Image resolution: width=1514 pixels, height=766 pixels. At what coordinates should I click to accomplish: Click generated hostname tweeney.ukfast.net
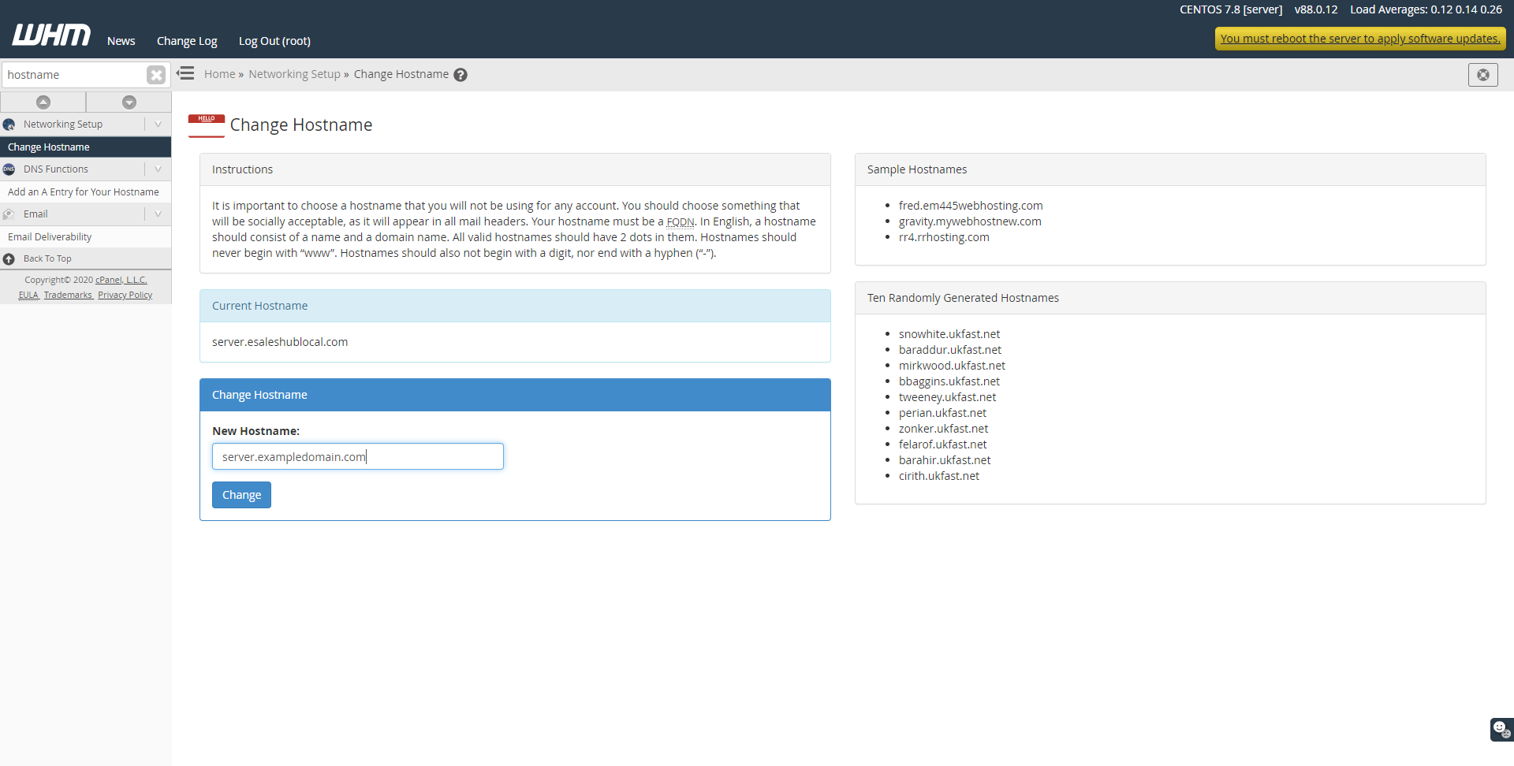point(947,397)
